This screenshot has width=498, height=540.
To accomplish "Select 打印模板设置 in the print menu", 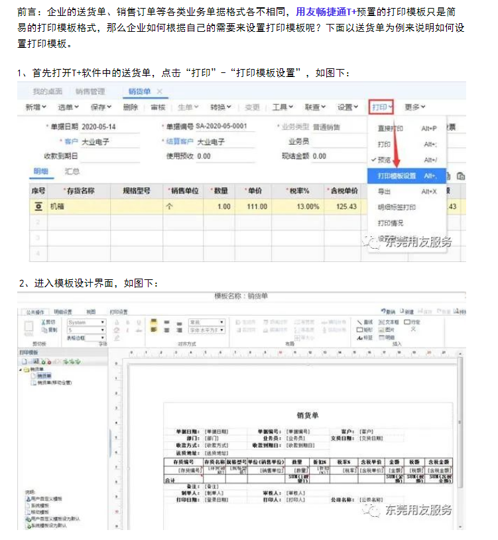I will click(406, 176).
